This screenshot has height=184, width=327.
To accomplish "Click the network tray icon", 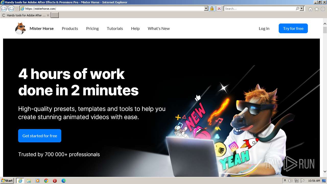I will pos(297,181).
